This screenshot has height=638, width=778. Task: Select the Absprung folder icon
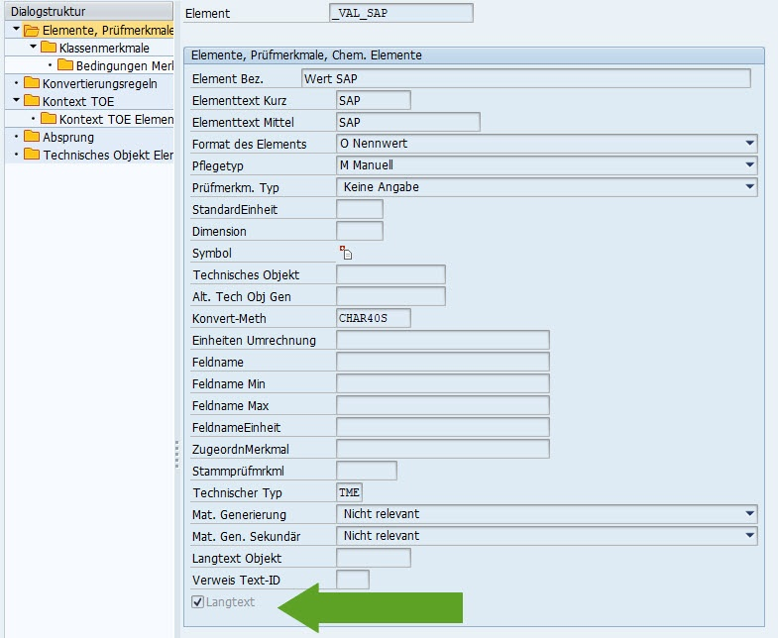(32, 137)
